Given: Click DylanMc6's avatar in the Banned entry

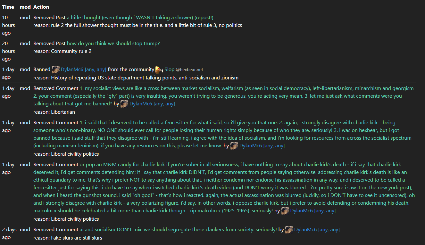Looking at the screenshot, I should (56, 69).
